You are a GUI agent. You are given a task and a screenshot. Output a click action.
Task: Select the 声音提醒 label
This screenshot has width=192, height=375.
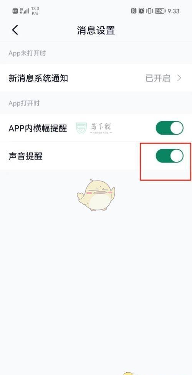point(26,156)
